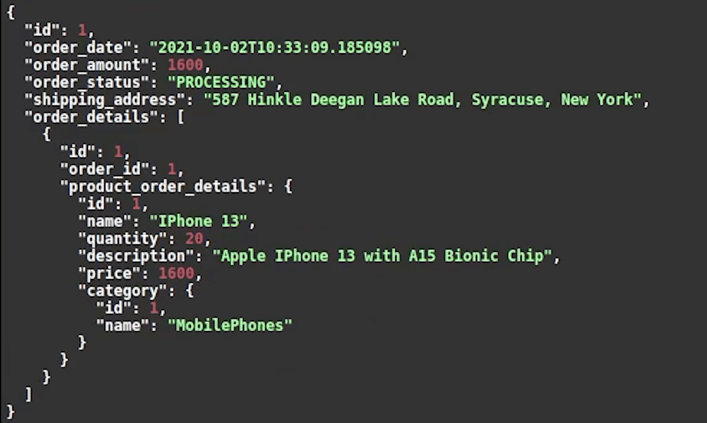Click the "order_status" key
This screenshot has height=423, width=707.
pyautogui.click(x=87, y=82)
